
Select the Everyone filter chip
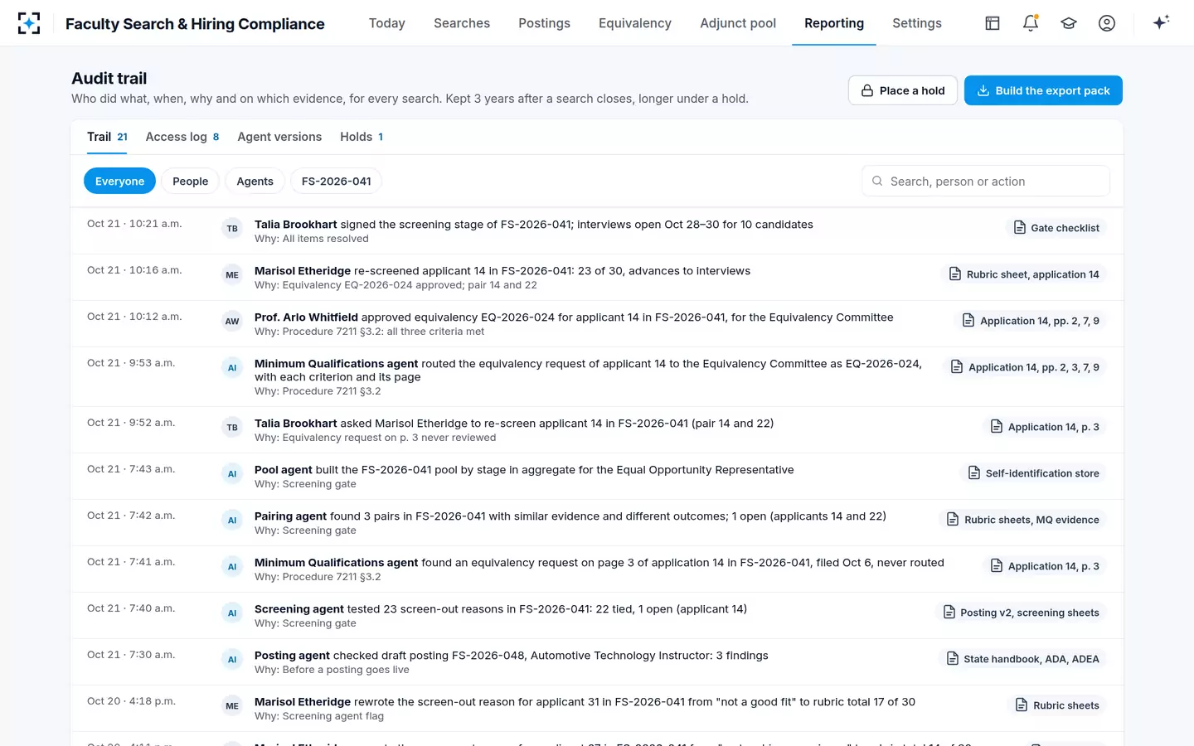click(119, 181)
